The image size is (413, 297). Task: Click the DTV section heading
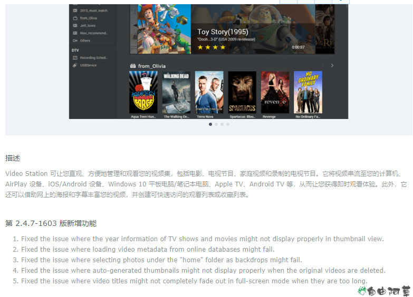[75, 50]
